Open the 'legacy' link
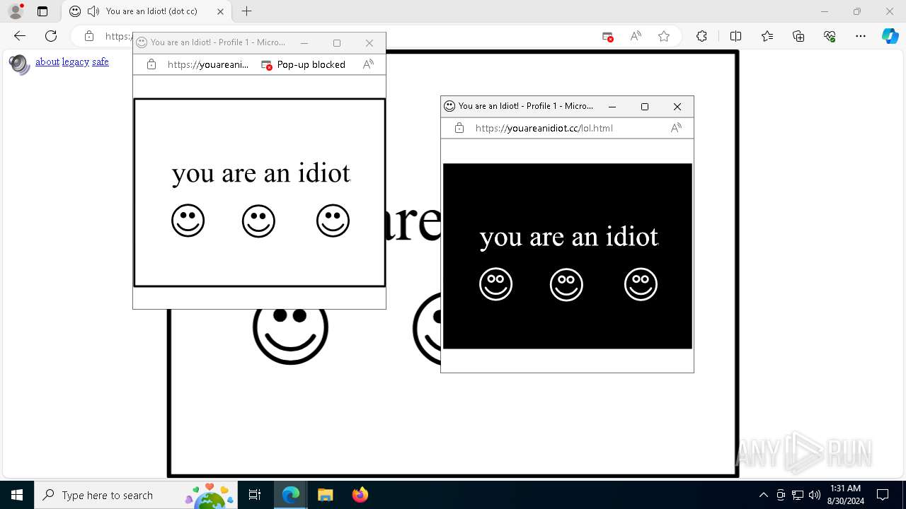Image resolution: width=906 pixels, height=509 pixels. click(76, 62)
